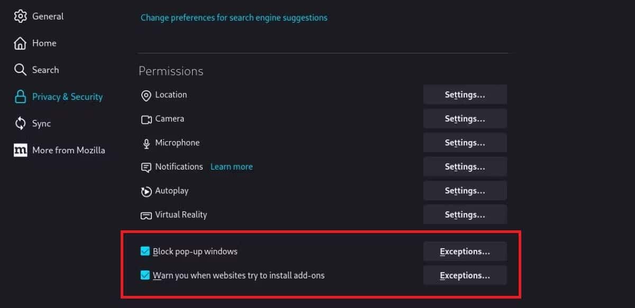Click the Mozilla logo next to More from Mozilla
The height and width of the screenshot is (308, 635).
(x=20, y=150)
